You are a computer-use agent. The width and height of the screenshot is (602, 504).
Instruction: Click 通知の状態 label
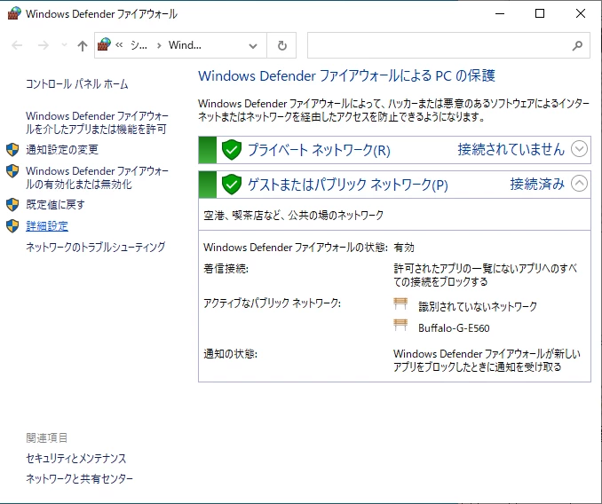[230, 354]
